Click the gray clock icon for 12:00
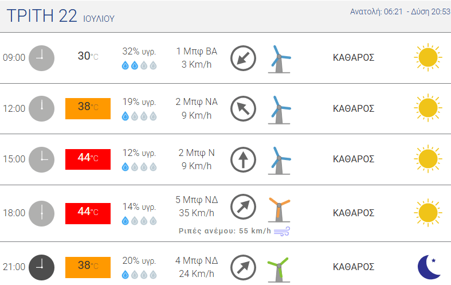This screenshot has width=451, height=285. tap(41, 108)
